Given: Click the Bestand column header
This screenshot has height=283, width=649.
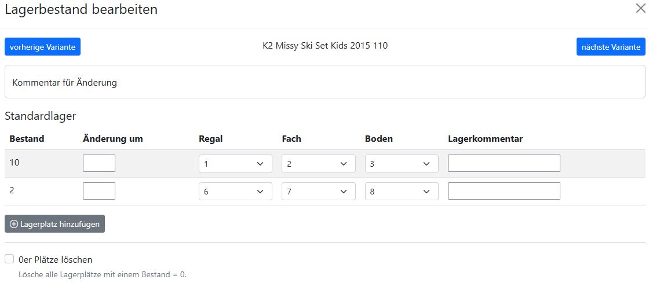Looking at the screenshot, I should (27, 139).
